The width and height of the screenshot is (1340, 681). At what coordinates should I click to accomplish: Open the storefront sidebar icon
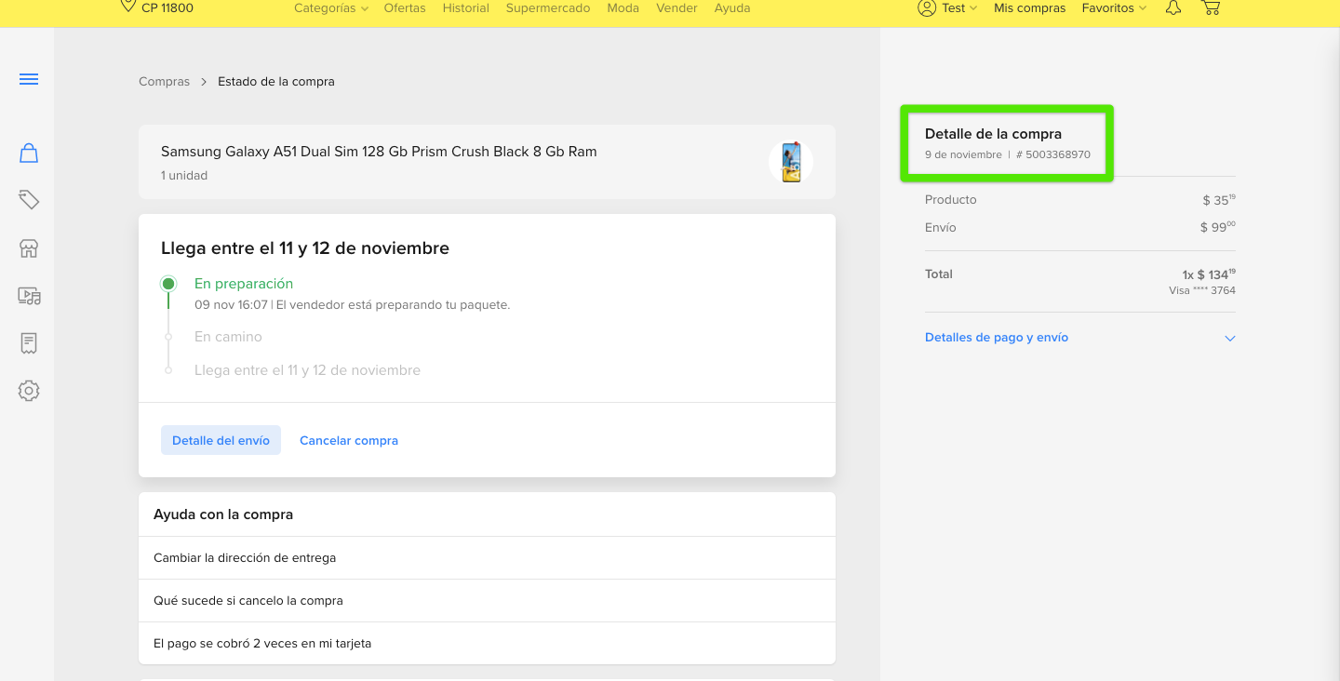pyautogui.click(x=29, y=248)
